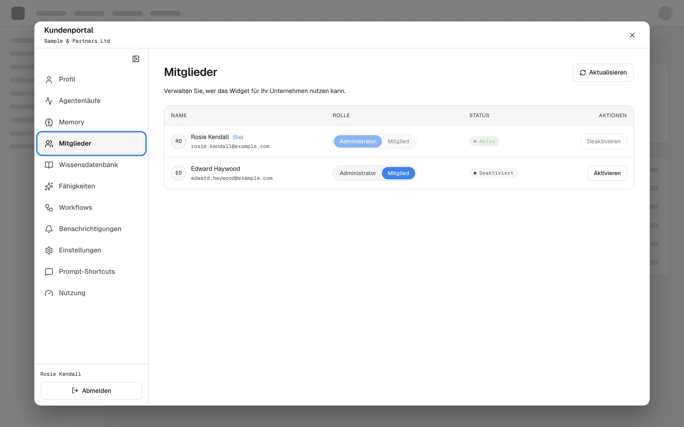This screenshot has height=427, width=684.
Task: Click the Einstellungen gear icon
Action: pos(49,251)
